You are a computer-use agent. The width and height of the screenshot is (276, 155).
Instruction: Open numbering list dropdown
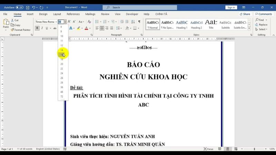(109, 22)
